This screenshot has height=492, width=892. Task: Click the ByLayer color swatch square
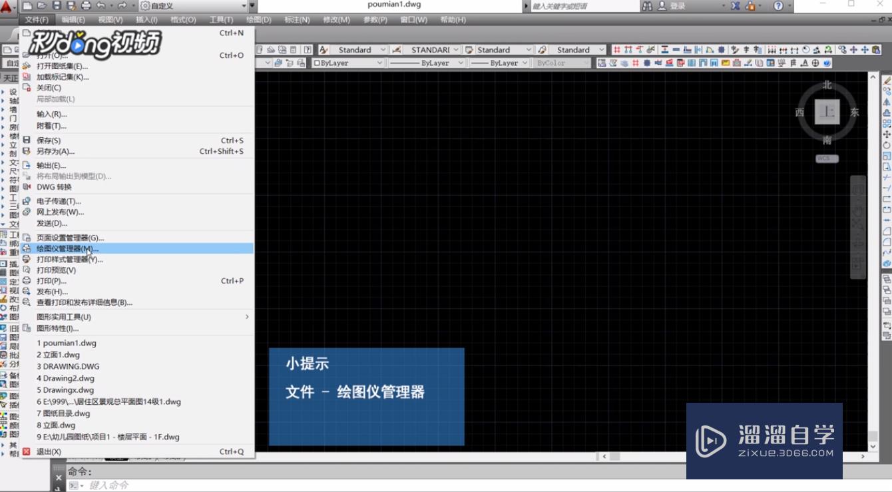pos(318,63)
